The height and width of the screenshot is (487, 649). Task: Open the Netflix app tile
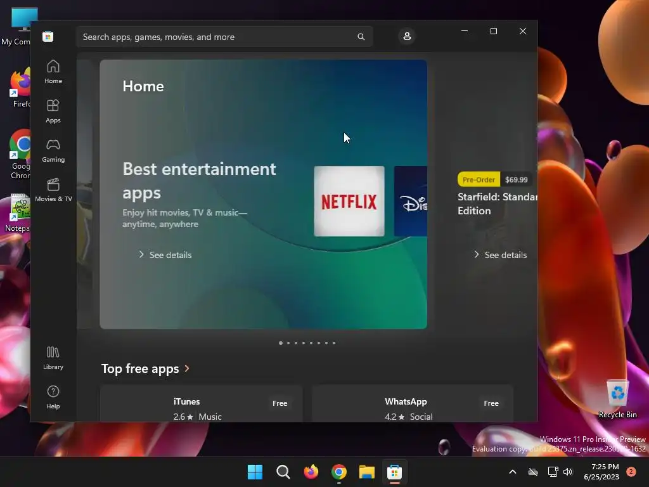point(349,201)
